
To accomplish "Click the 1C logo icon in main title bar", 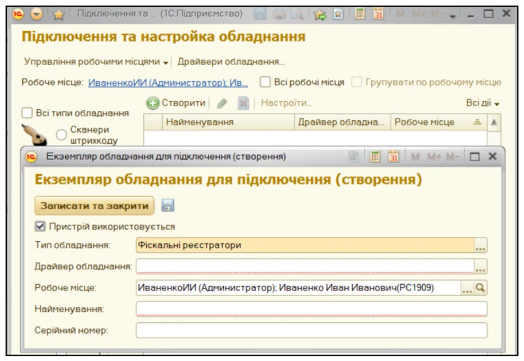I will coord(18,14).
